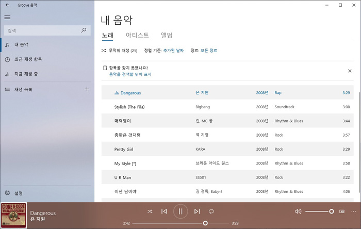Start 무작위 재생 (21) shuffle all
Screen dimensions: 361x229
[120, 51]
